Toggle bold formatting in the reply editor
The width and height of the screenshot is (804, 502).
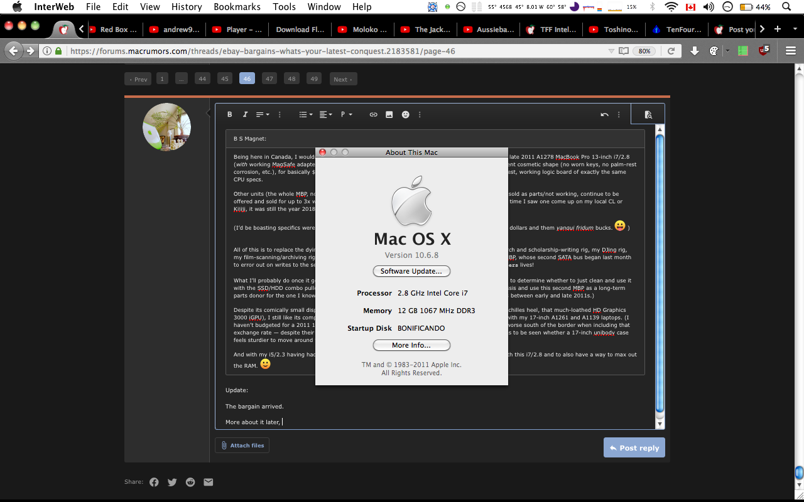[230, 115]
